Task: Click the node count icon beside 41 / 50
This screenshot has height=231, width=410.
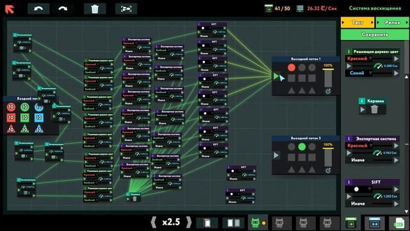Action: click(268, 8)
